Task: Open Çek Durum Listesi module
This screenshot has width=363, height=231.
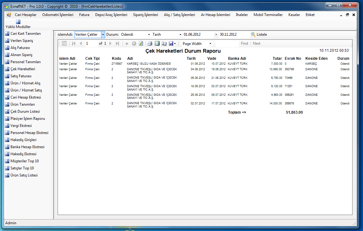Action: (x=25, y=111)
